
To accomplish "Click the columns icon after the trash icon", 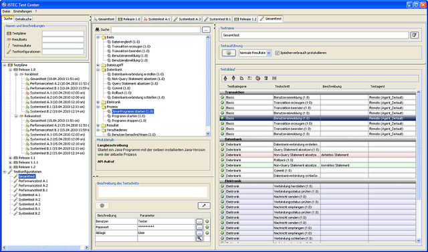I will 274,79.
